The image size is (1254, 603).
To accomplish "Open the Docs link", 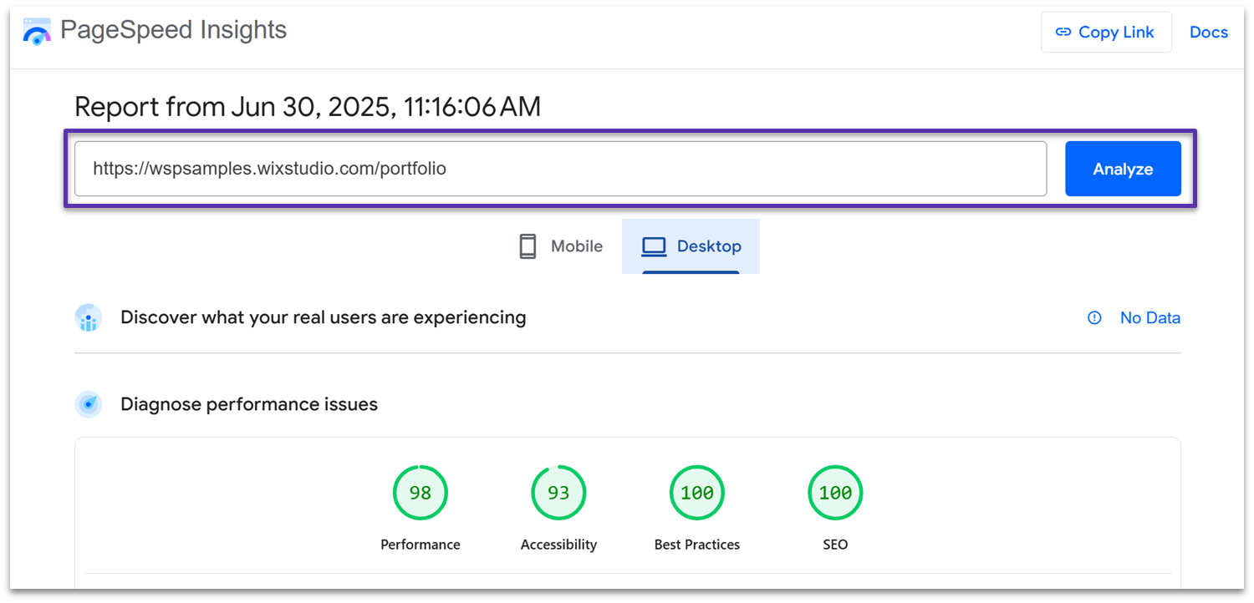I will pyautogui.click(x=1209, y=32).
